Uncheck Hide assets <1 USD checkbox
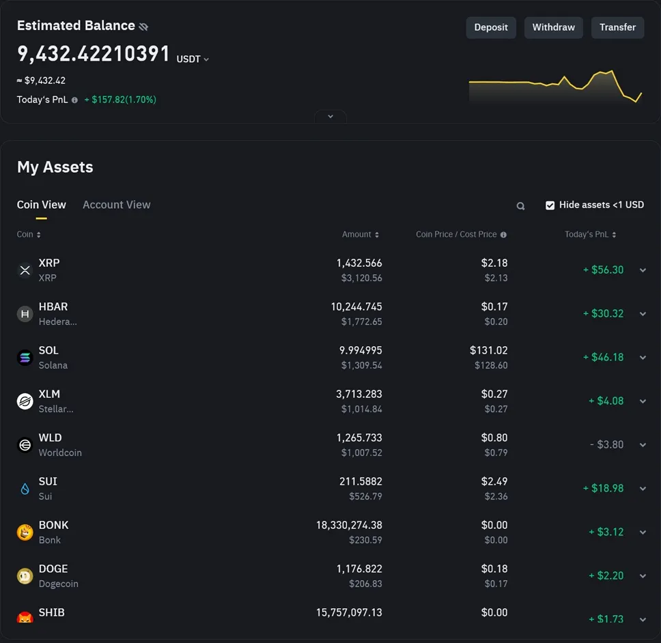The image size is (661, 643). [x=550, y=205]
